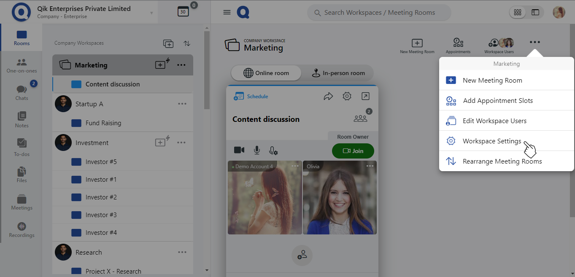This screenshot has width=575, height=277.
Task: Open the Chats sidebar section
Action: 22,92
